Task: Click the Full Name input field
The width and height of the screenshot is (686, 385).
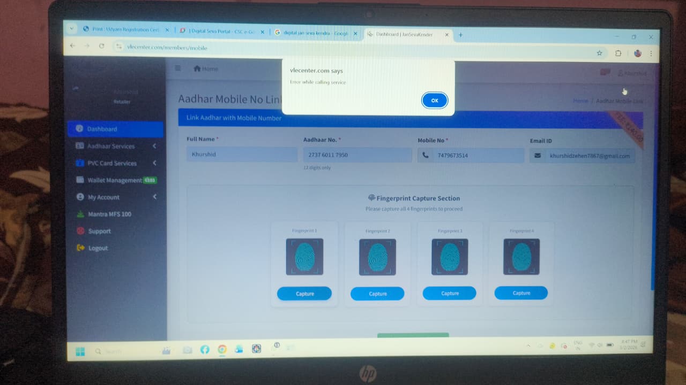Action: 242,155
